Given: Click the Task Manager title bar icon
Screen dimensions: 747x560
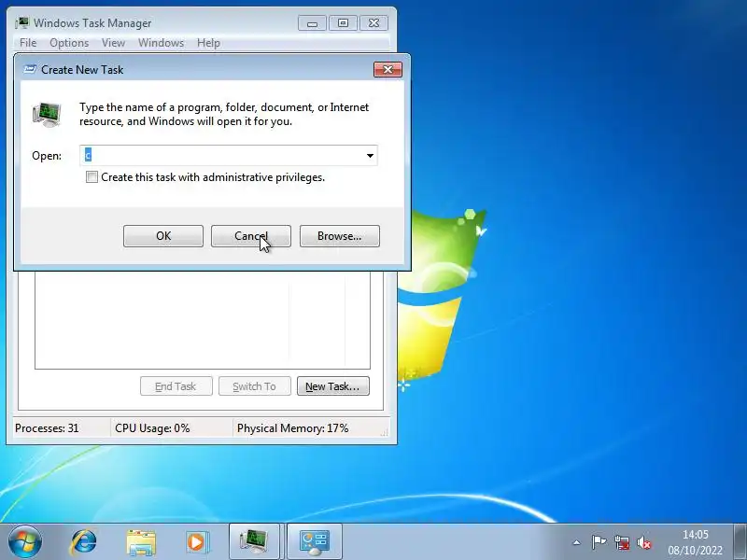Looking at the screenshot, I should [x=21, y=22].
